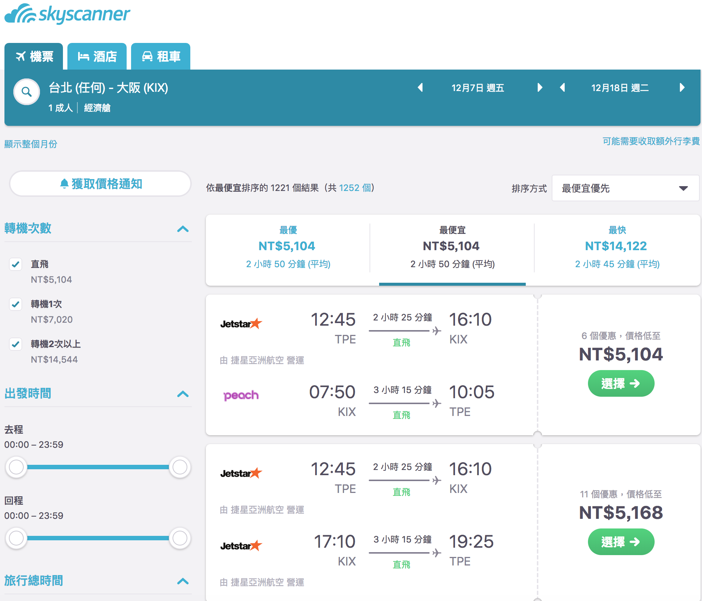Click the 台北 (任何) - 大阪 (KIX) route field
The image size is (702, 601).
108,88
